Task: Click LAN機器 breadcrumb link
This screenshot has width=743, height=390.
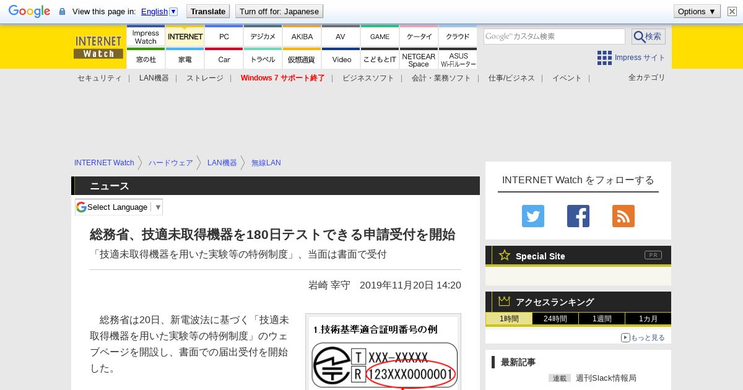Action: [222, 163]
